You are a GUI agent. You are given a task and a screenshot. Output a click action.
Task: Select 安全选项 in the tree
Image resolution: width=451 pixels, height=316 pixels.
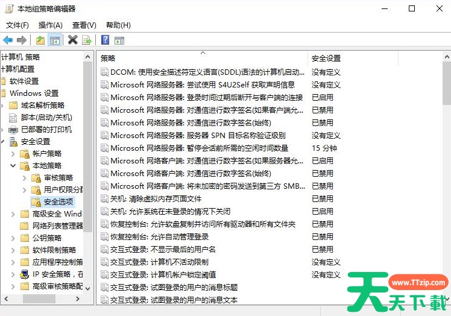[x=58, y=202]
